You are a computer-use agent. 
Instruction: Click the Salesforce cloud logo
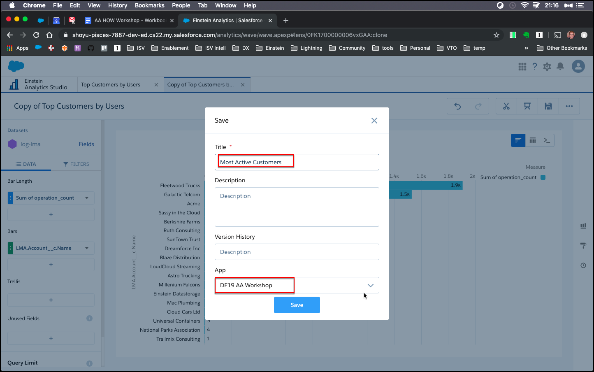16,66
